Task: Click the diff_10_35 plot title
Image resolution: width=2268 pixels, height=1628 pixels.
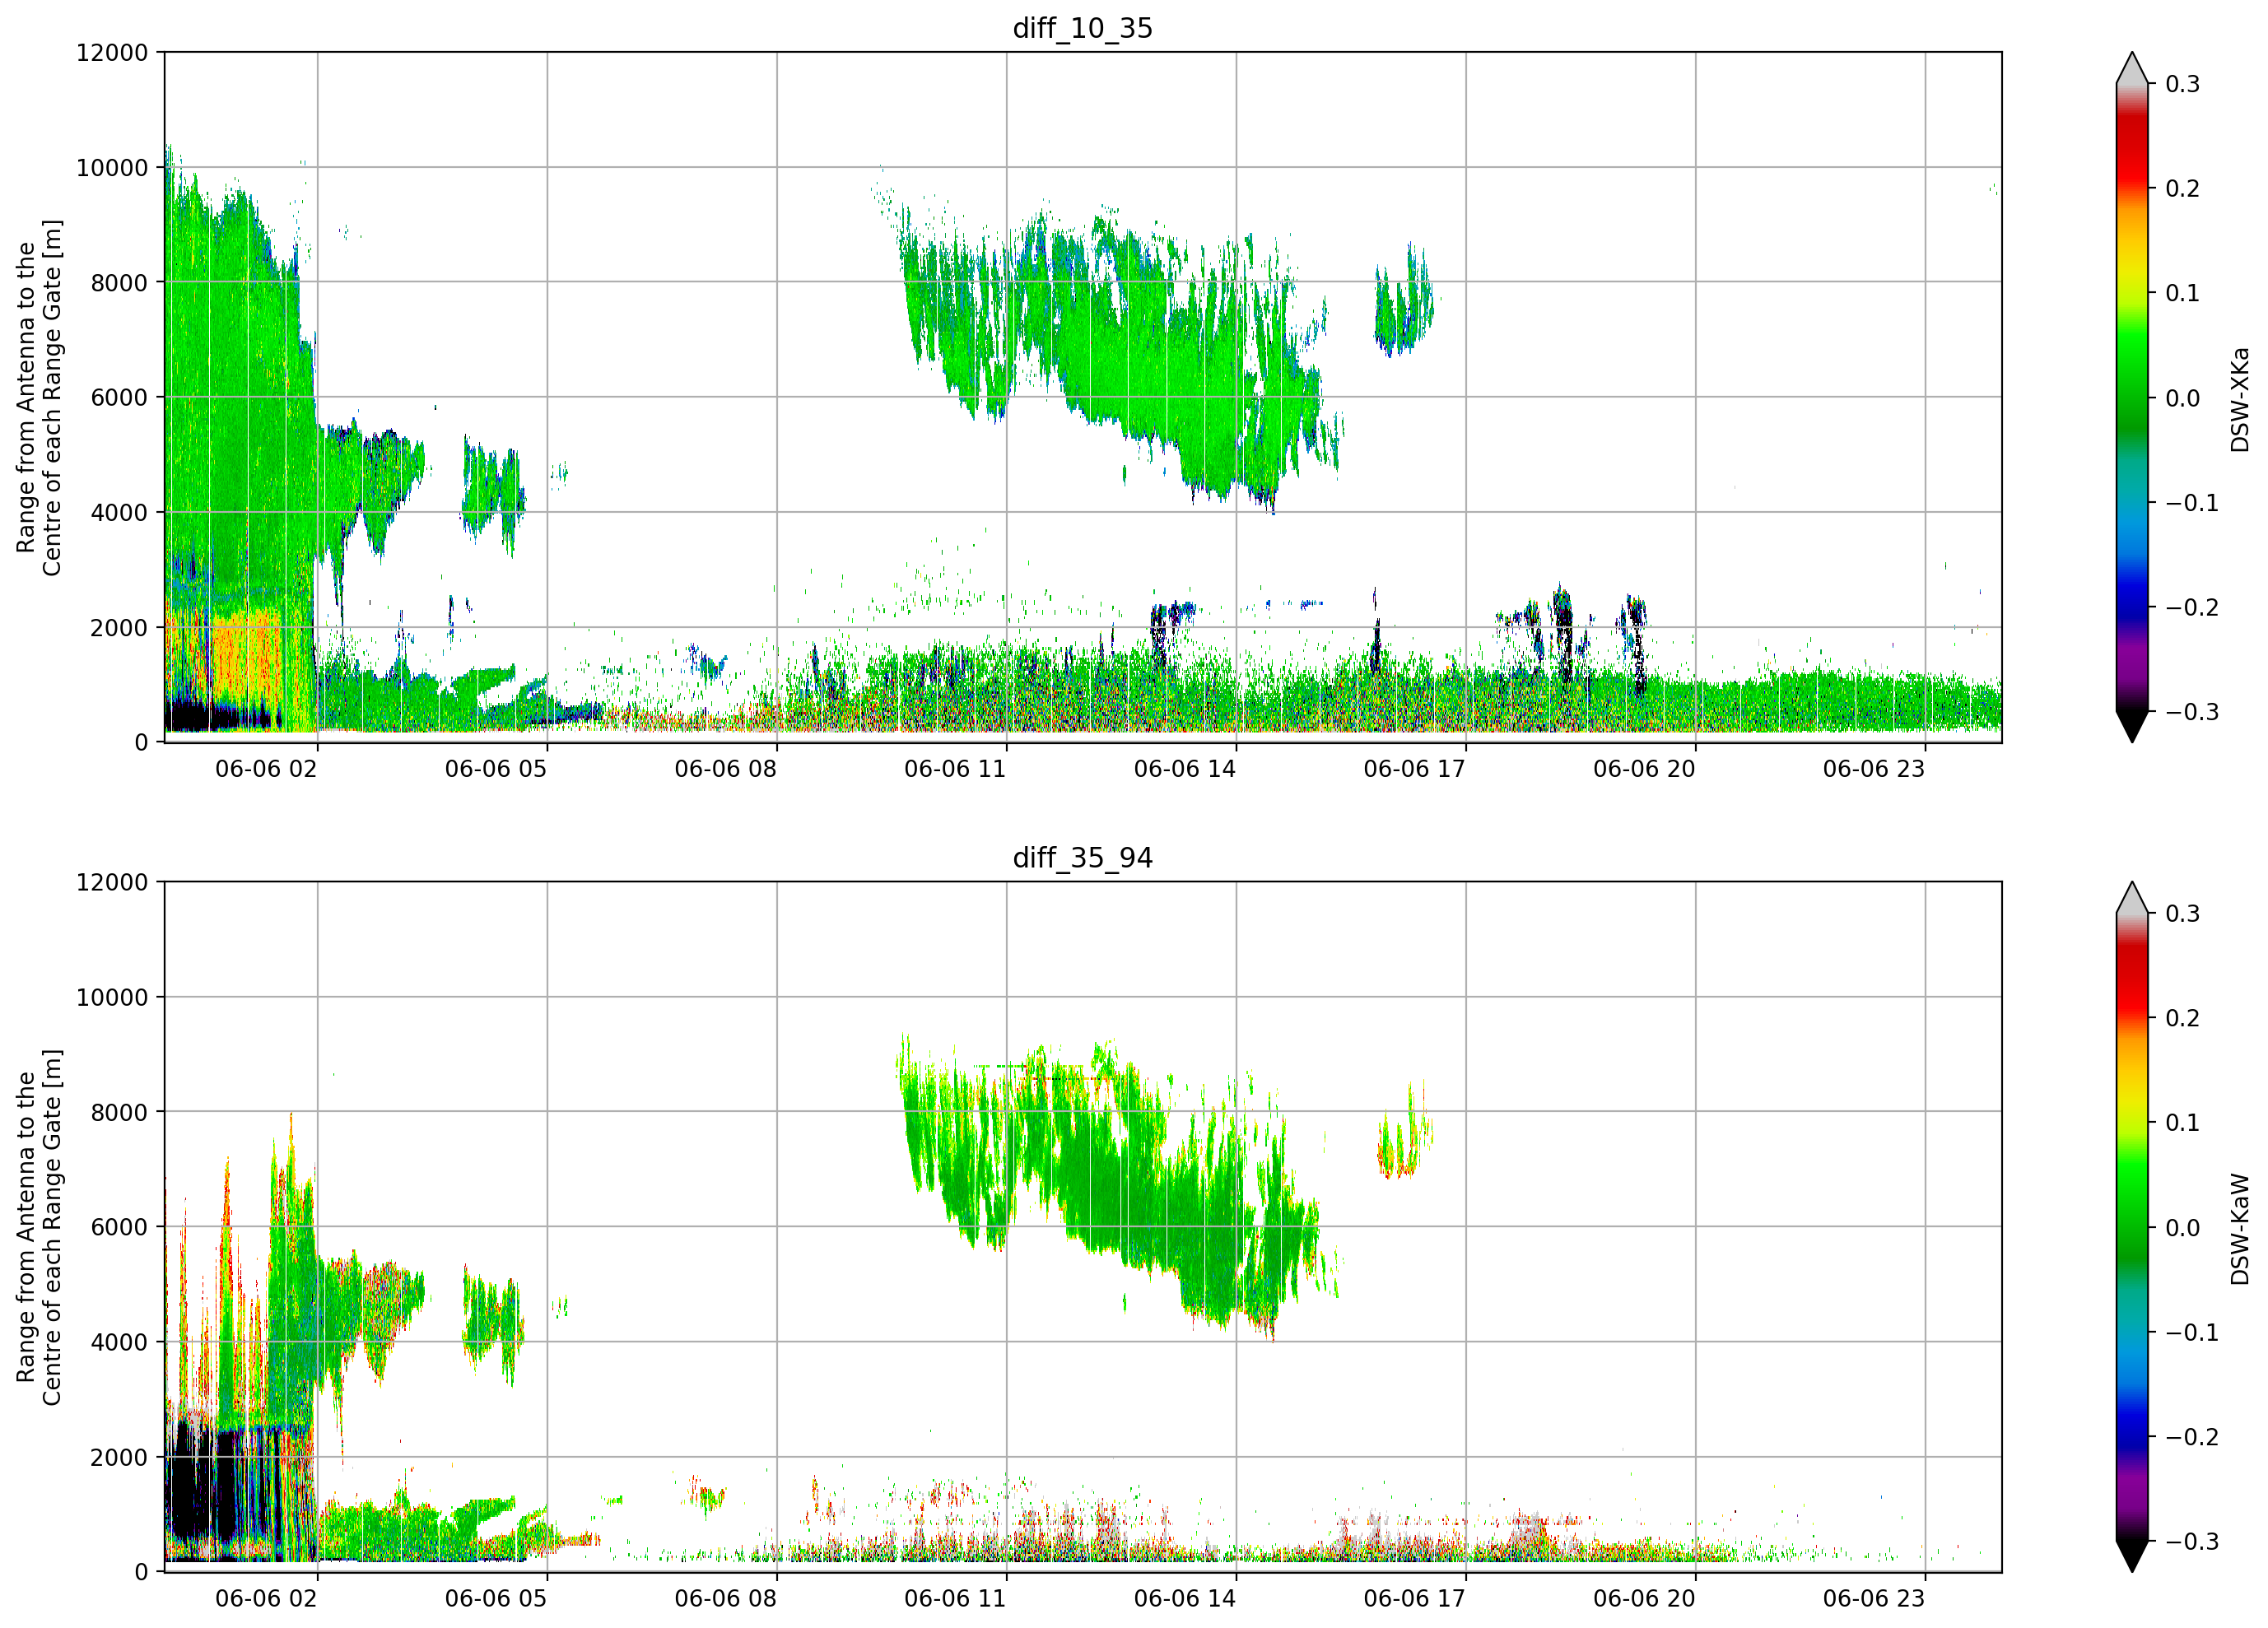Action: click(1082, 28)
